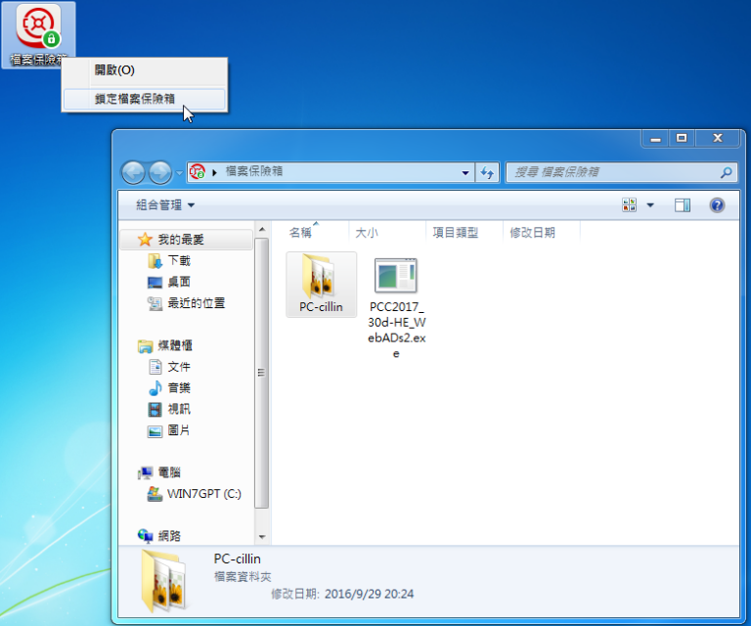751x626 pixels.
Task: Click the 視訊 film strip icon
Action: (x=155, y=410)
